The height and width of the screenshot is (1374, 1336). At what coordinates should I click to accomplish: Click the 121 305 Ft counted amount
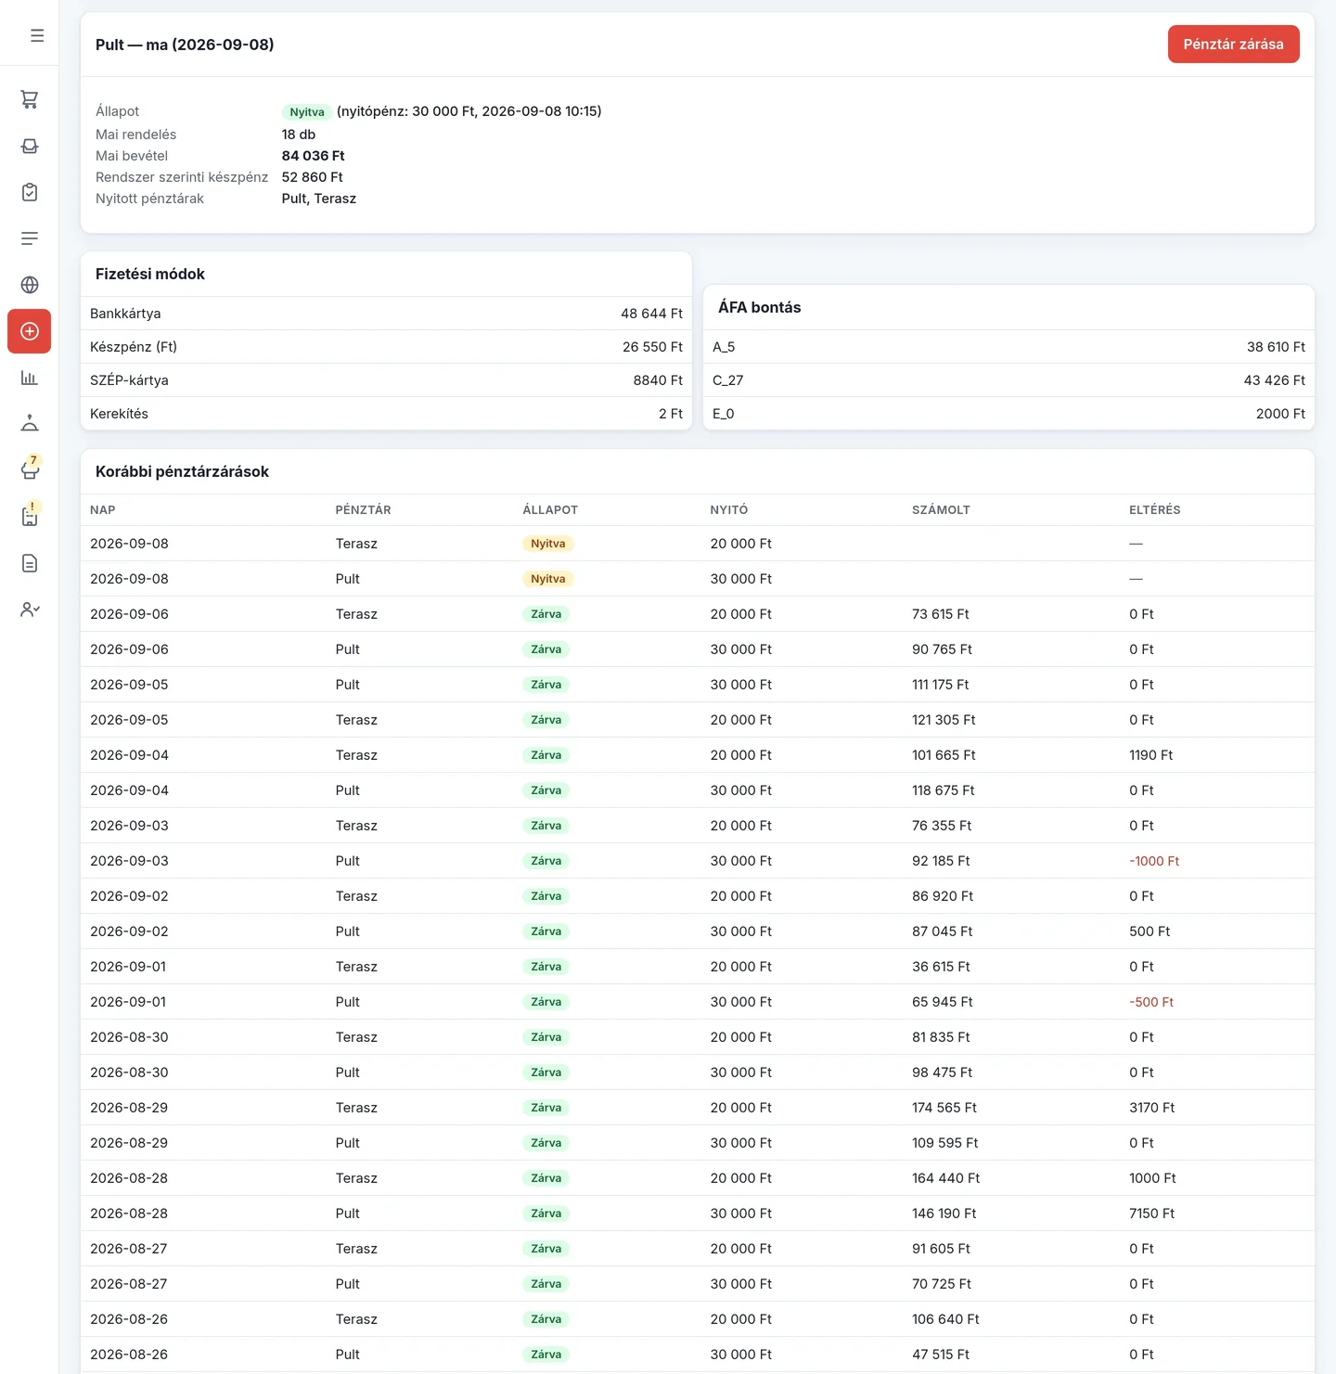point(944,720)
